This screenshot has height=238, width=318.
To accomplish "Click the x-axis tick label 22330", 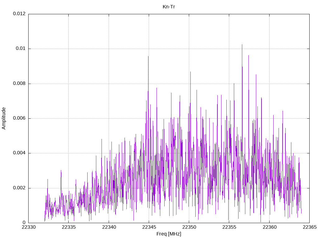I will (29, 227).
